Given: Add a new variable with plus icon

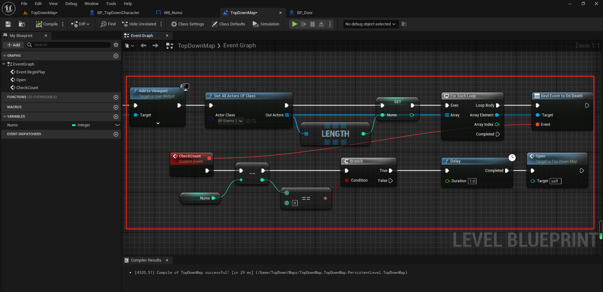Looking at the screenshot, I should [x=116, y=117].
